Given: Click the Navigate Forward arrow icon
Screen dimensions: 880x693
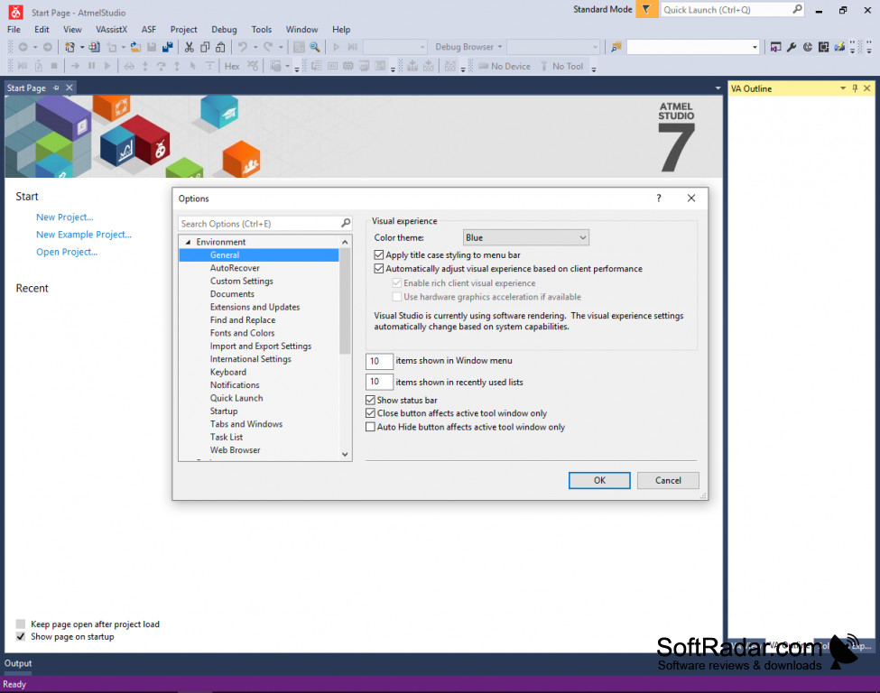Looking at the screenshot, I should (48, 47).
